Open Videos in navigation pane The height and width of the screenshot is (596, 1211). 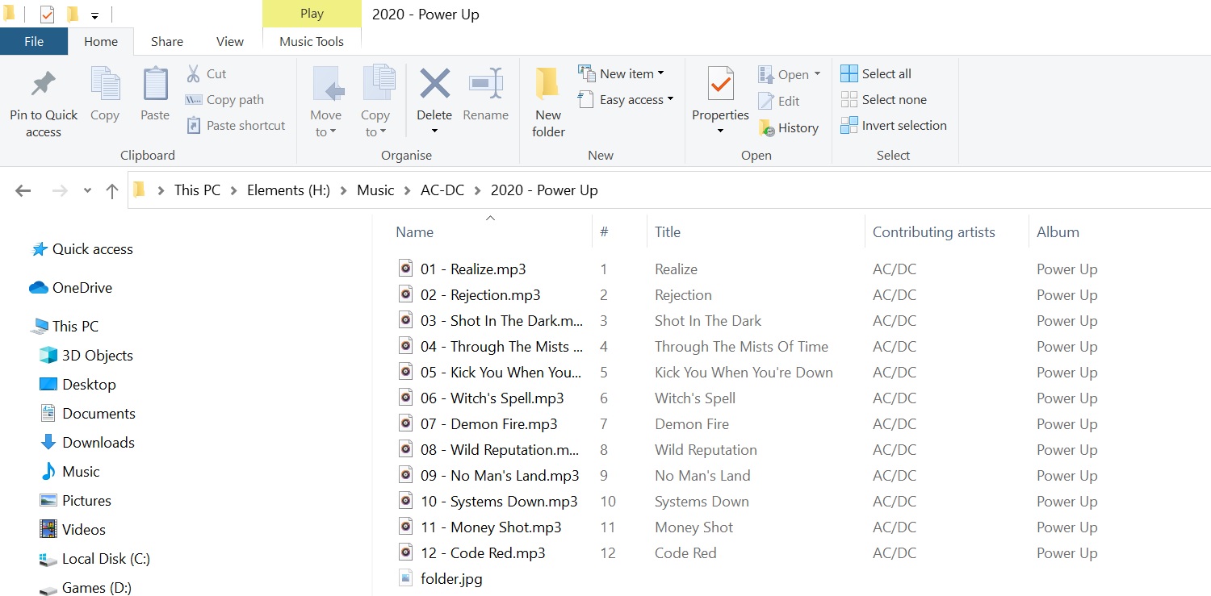73,530
